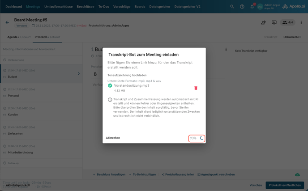Open the presentation mode screen icon
Screen dimensions: 308x191
click(274, 22)
